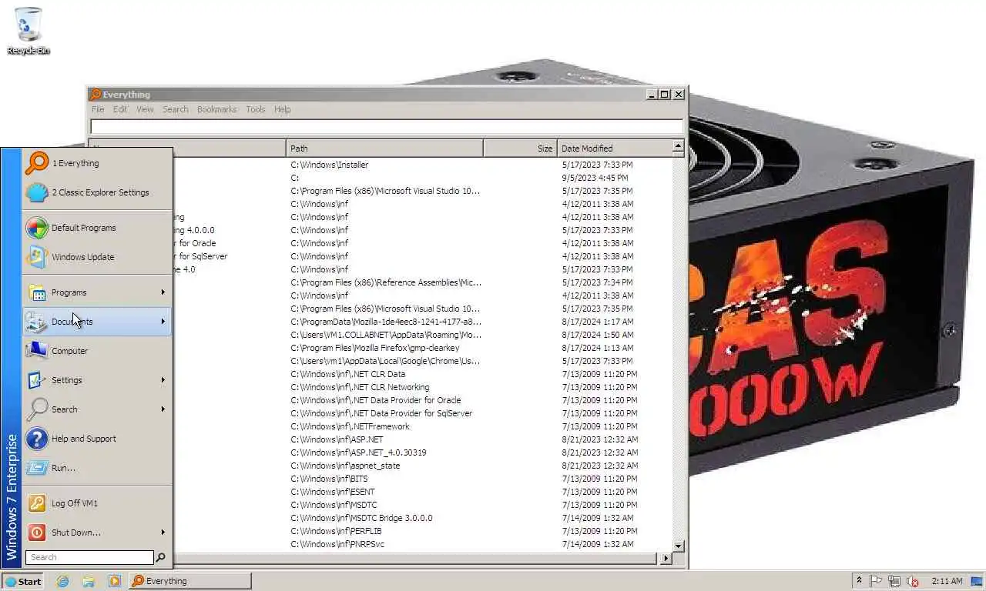986x591 pixels.
Task: Click the Show Desktop button
Action: pyautogui.click(x=977, y=581)
